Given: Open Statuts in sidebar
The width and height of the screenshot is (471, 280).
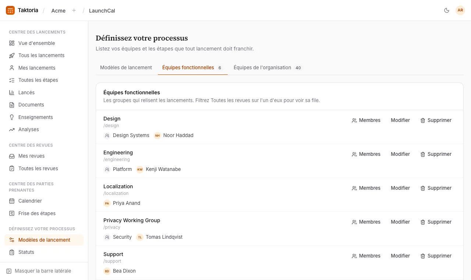Looking at the screenshot, I should 44,252.
